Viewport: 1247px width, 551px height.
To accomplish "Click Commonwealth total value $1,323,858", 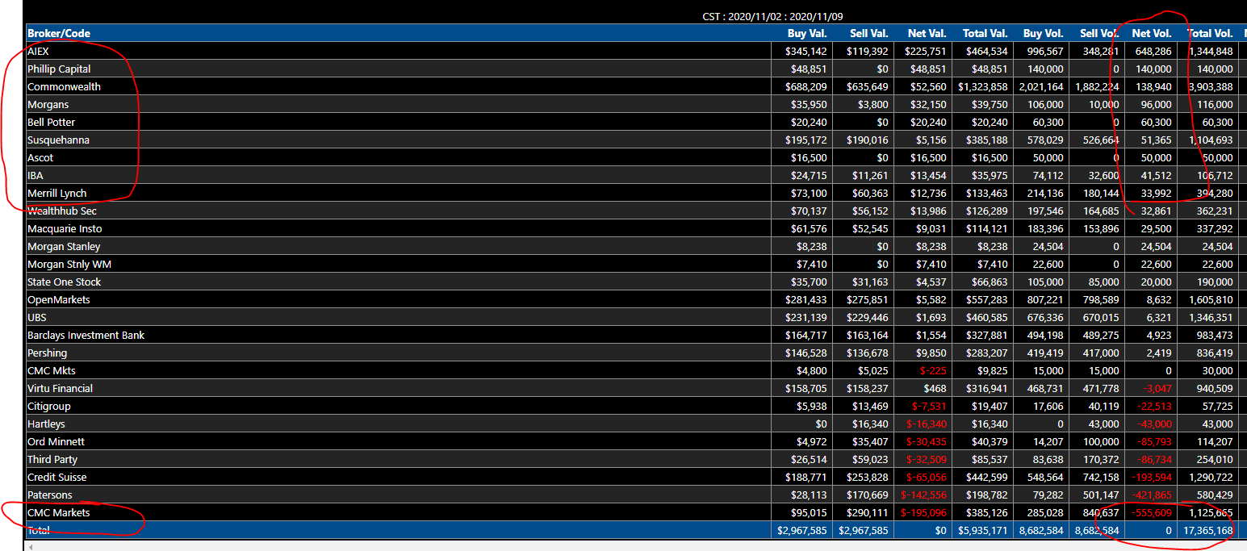I will point(982,86).
